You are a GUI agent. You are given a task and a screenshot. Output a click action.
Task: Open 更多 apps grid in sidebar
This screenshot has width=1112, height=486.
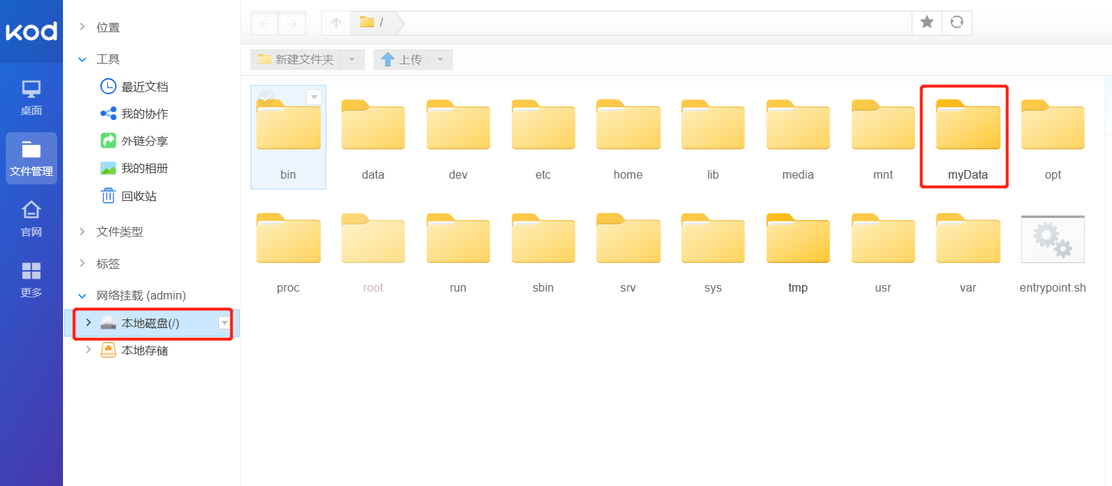(31, 279)
